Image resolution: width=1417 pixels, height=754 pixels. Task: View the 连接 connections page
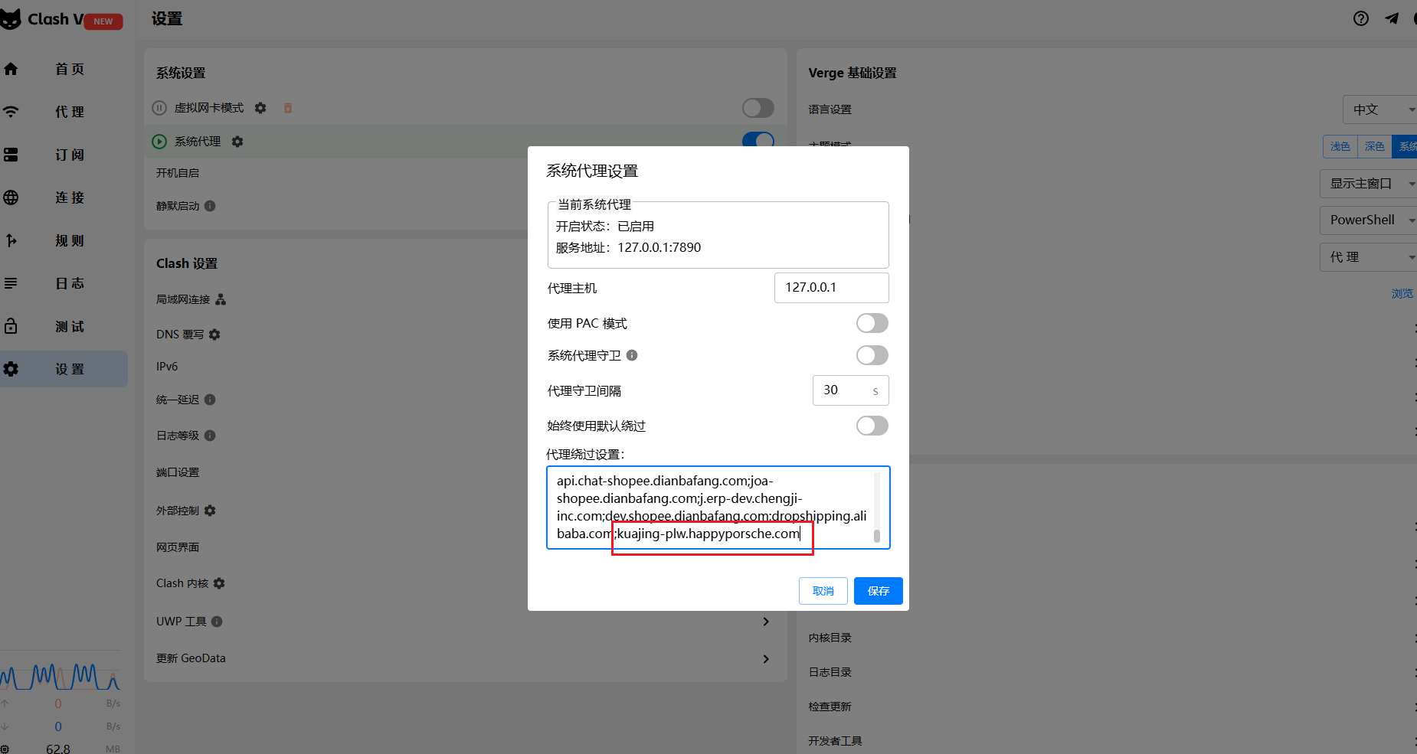pyautogui.click(x=67, y=197)
